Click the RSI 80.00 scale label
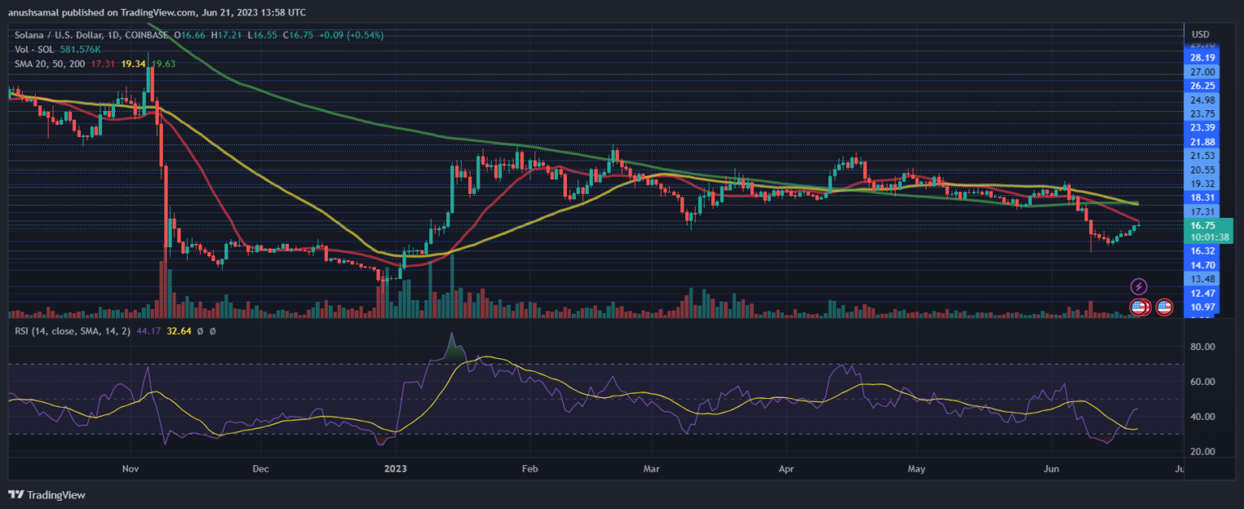The width and height of the screenshot is (1244, 509). tap(1203, 347)
